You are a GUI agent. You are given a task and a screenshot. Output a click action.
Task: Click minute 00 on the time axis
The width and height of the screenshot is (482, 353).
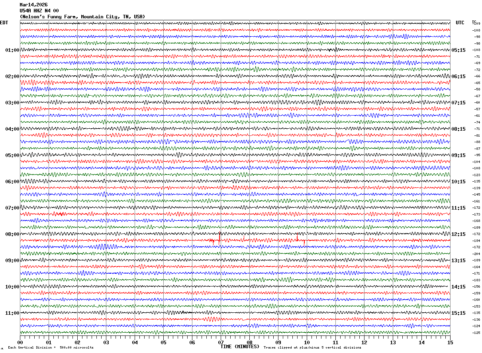point(20,342)
